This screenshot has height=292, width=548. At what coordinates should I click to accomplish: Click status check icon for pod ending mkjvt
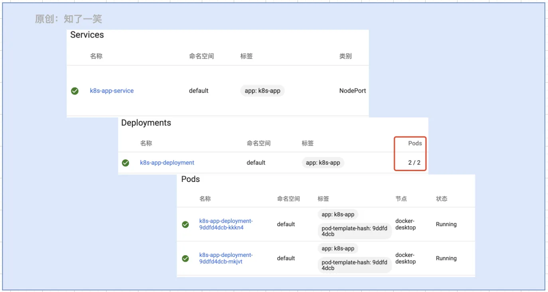click(x=185, y=258)
